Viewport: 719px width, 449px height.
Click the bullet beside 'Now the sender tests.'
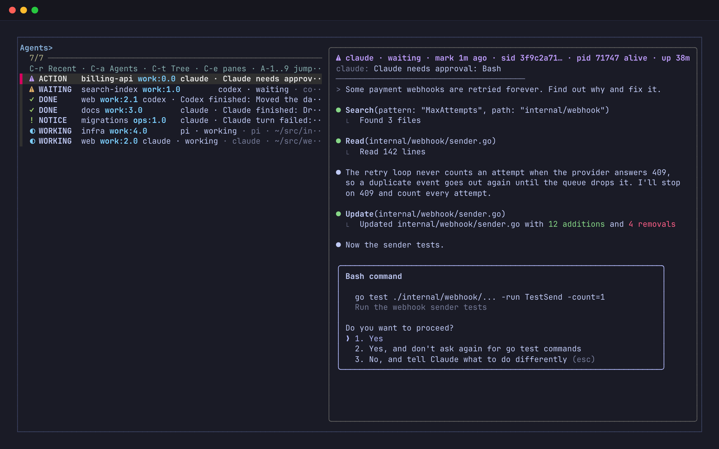coord(338,245)
